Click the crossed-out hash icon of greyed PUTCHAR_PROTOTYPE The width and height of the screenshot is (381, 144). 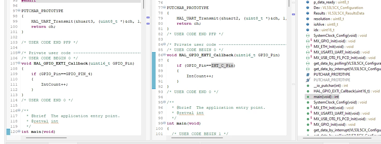coord(308,80)
